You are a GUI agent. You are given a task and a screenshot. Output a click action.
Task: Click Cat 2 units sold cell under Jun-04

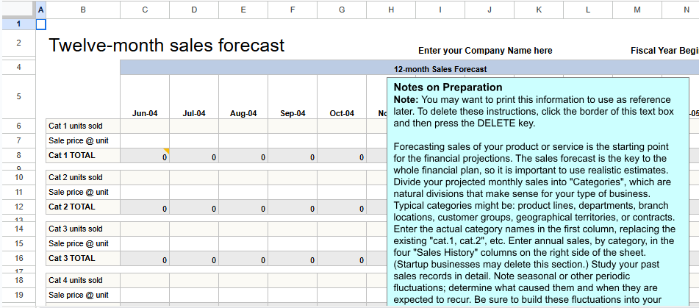(x=145, y=177)
